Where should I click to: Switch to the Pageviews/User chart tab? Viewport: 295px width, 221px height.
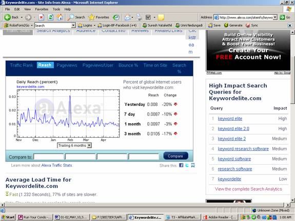click(98, 65)
